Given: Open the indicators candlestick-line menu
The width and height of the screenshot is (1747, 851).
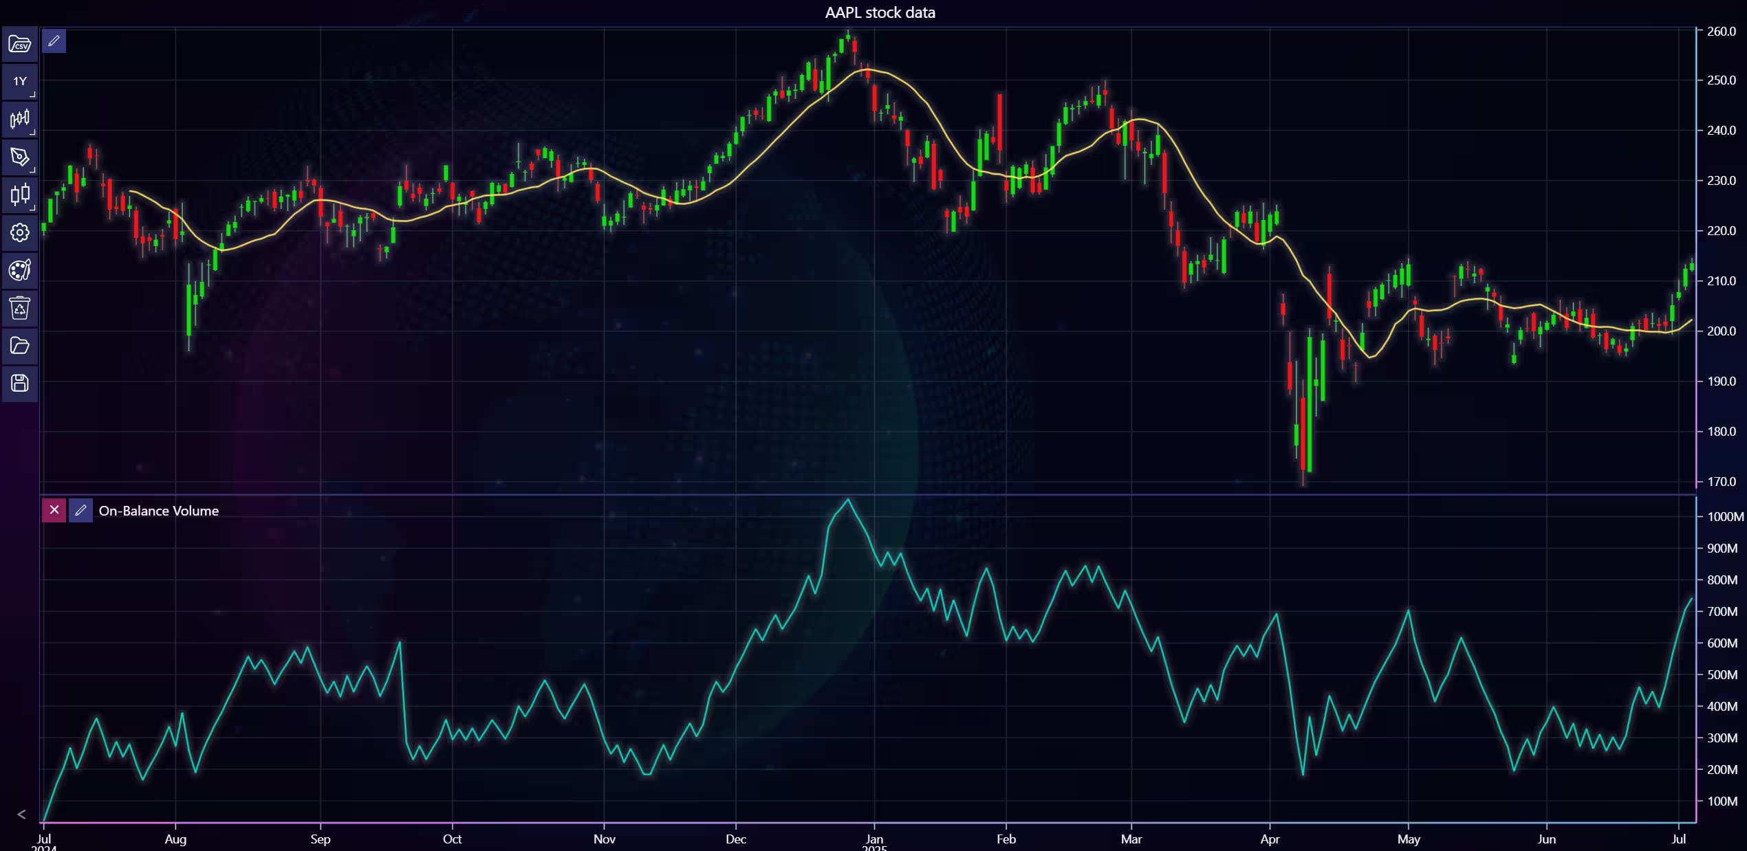Looking at the screenshot, I should (x=20, y=119).
